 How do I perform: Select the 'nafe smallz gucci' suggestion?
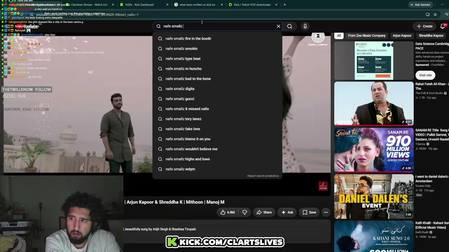(x=217, y=99)
